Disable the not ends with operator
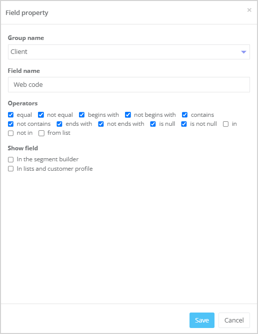 pyautogui.click(x=101, y=124)
